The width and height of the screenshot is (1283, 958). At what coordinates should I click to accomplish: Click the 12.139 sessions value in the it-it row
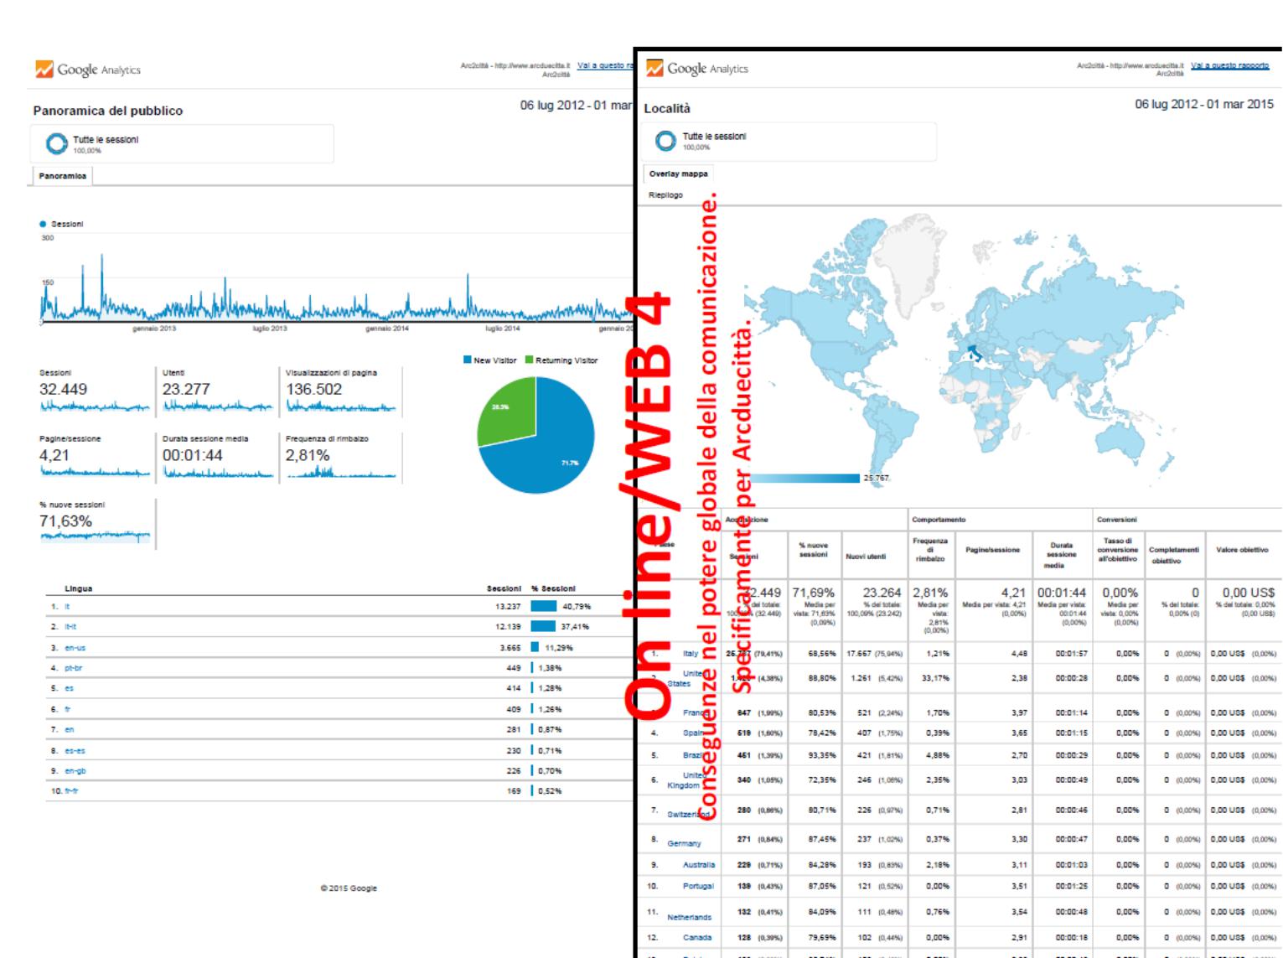507,626
